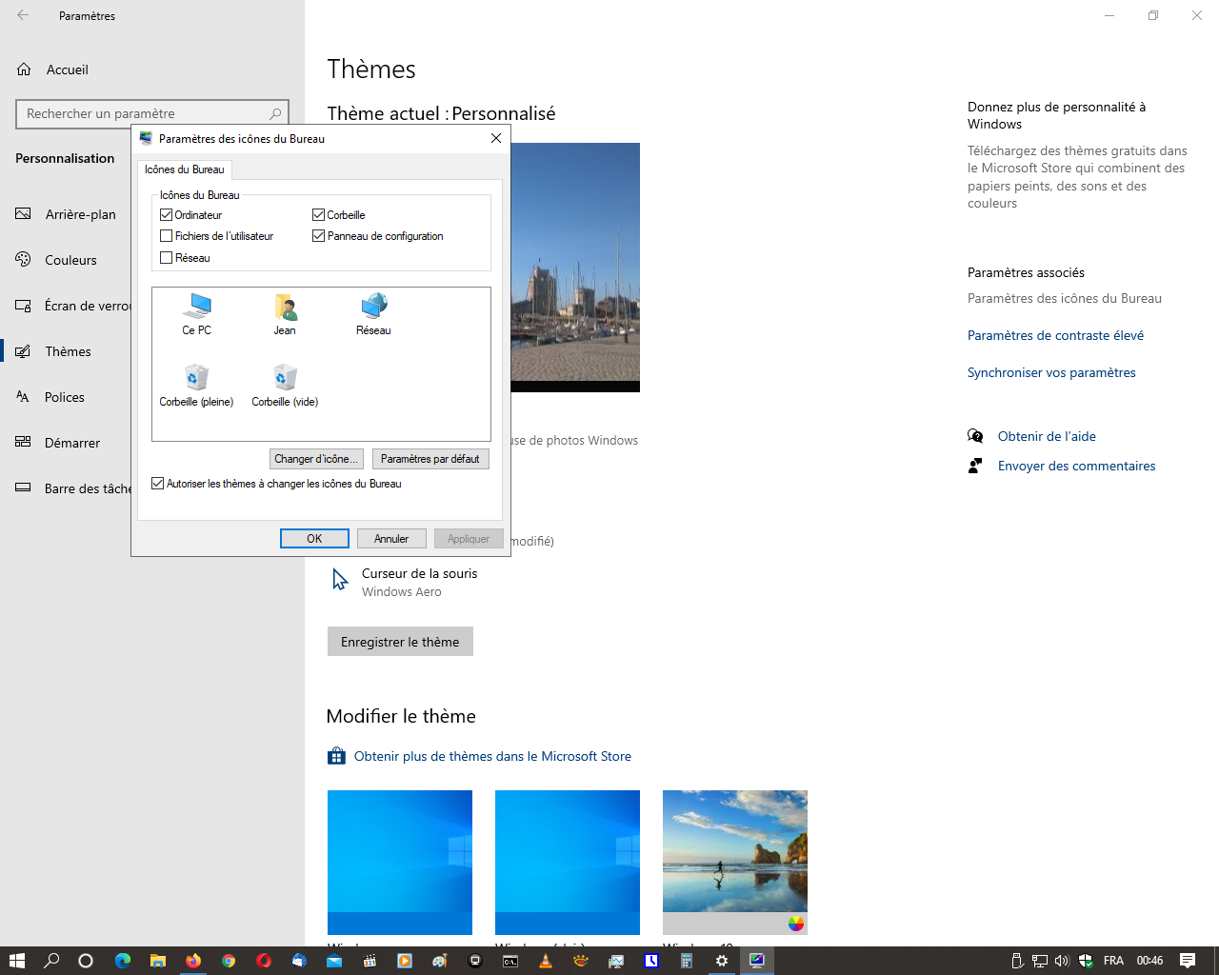Open the Arrière-plan settings page
The height and width of the screenshot is (975, 1219).
[67, 214]
